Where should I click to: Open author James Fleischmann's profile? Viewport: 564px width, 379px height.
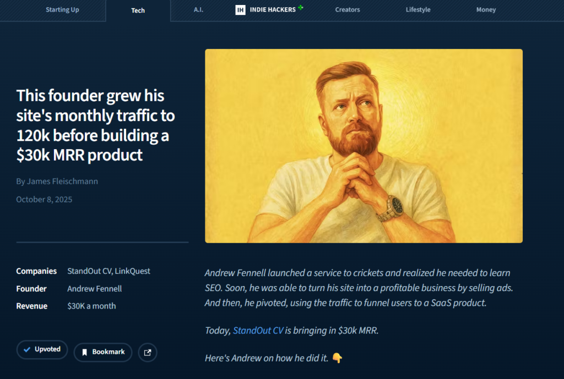tap(57, 182)
